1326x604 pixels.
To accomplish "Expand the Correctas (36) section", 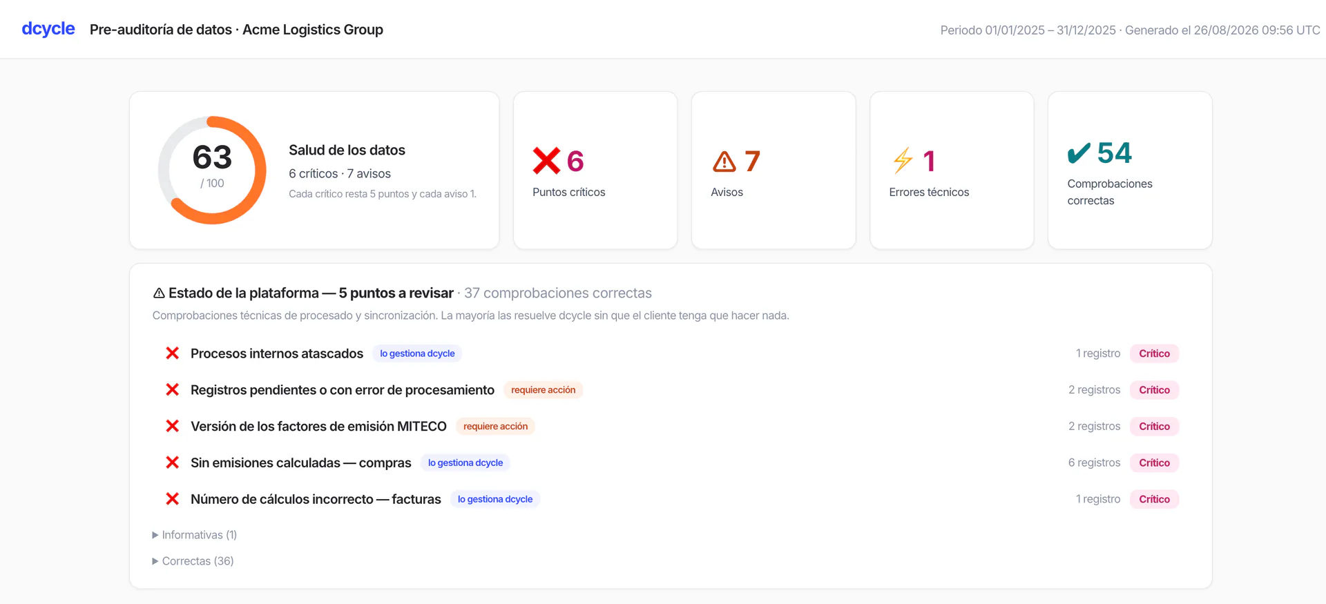I will point(193,561).
